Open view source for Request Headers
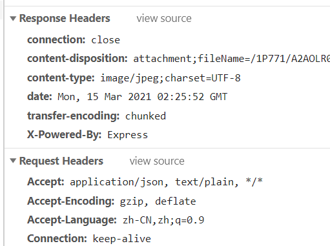This screenshot has width=330, height=246. pos(157,161)
